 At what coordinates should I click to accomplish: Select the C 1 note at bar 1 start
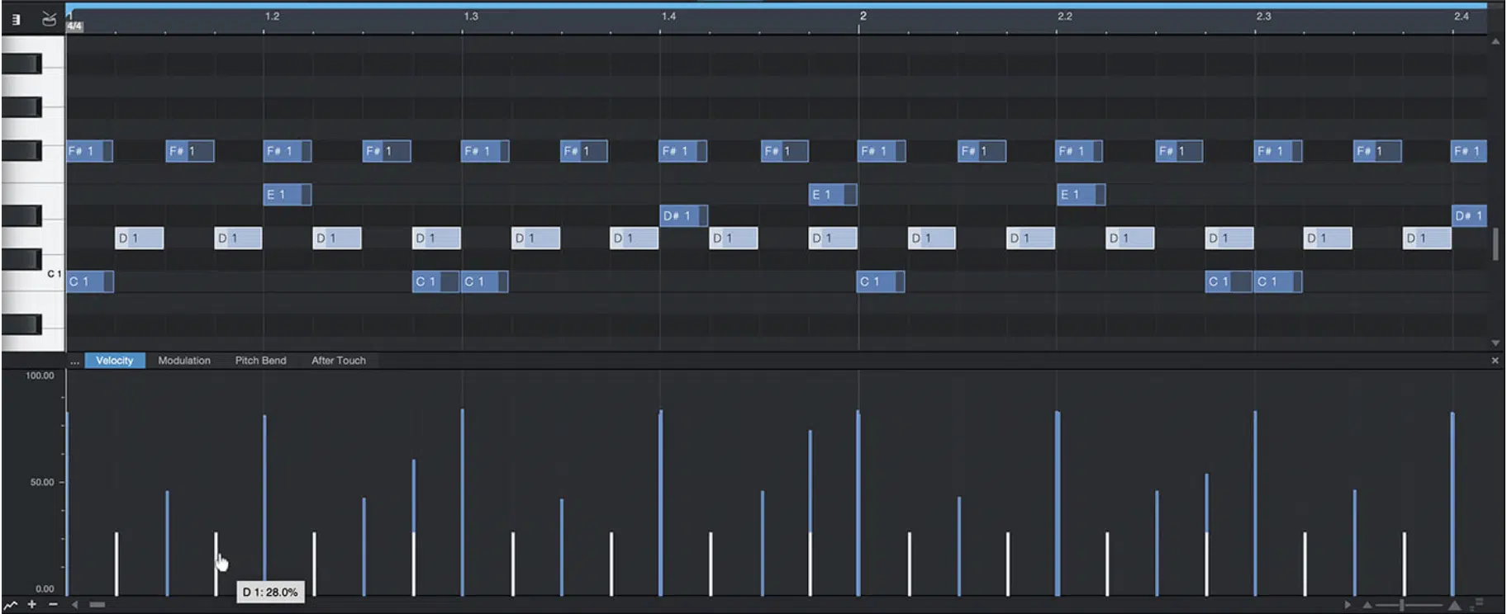tap(89, 281)
